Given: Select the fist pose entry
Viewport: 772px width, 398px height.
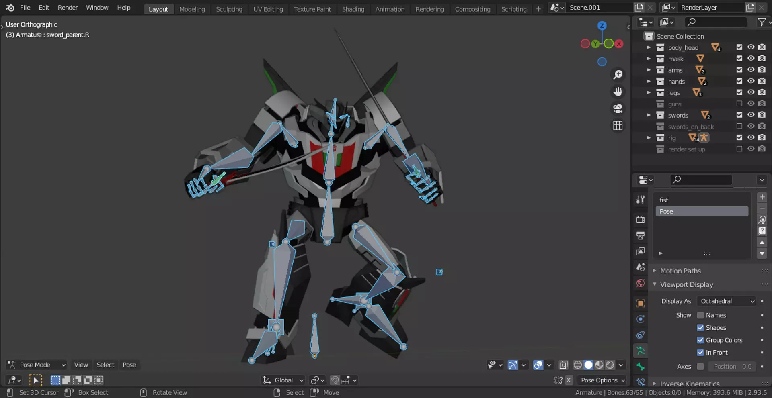Looking at the screenshot, I should (702, 200).
